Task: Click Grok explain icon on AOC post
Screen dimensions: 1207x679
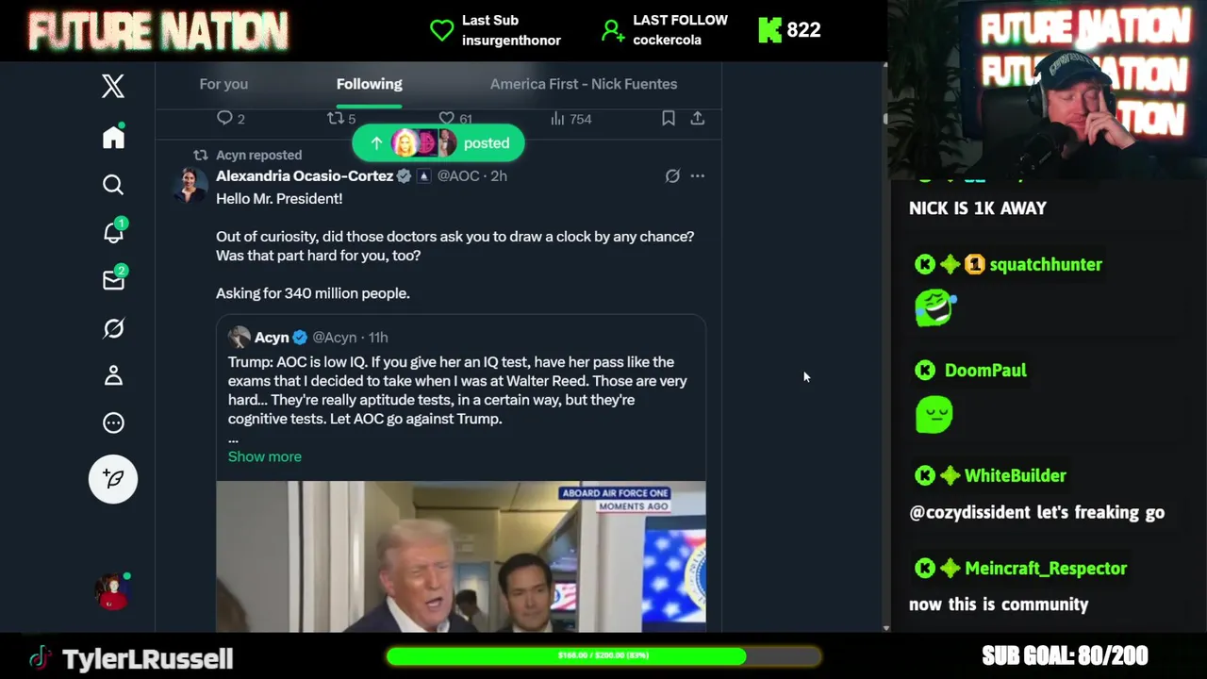Action: coord(672,175)
